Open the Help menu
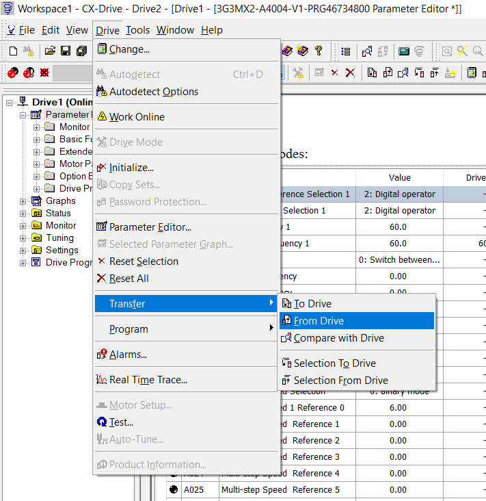The image size is (486, 501). tap(212, 30)
